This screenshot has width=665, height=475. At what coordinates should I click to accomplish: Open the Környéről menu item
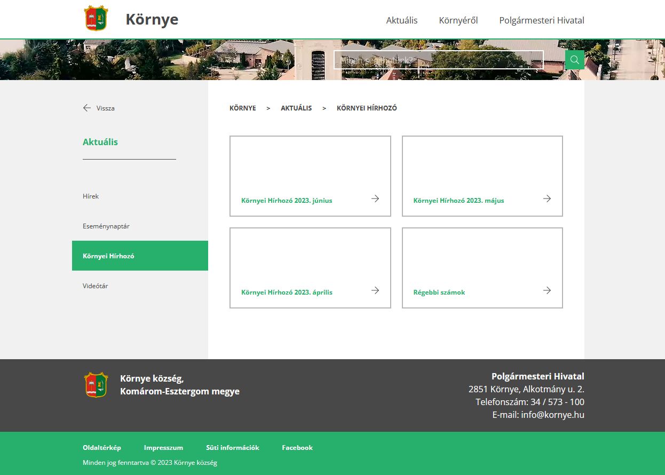458,20
